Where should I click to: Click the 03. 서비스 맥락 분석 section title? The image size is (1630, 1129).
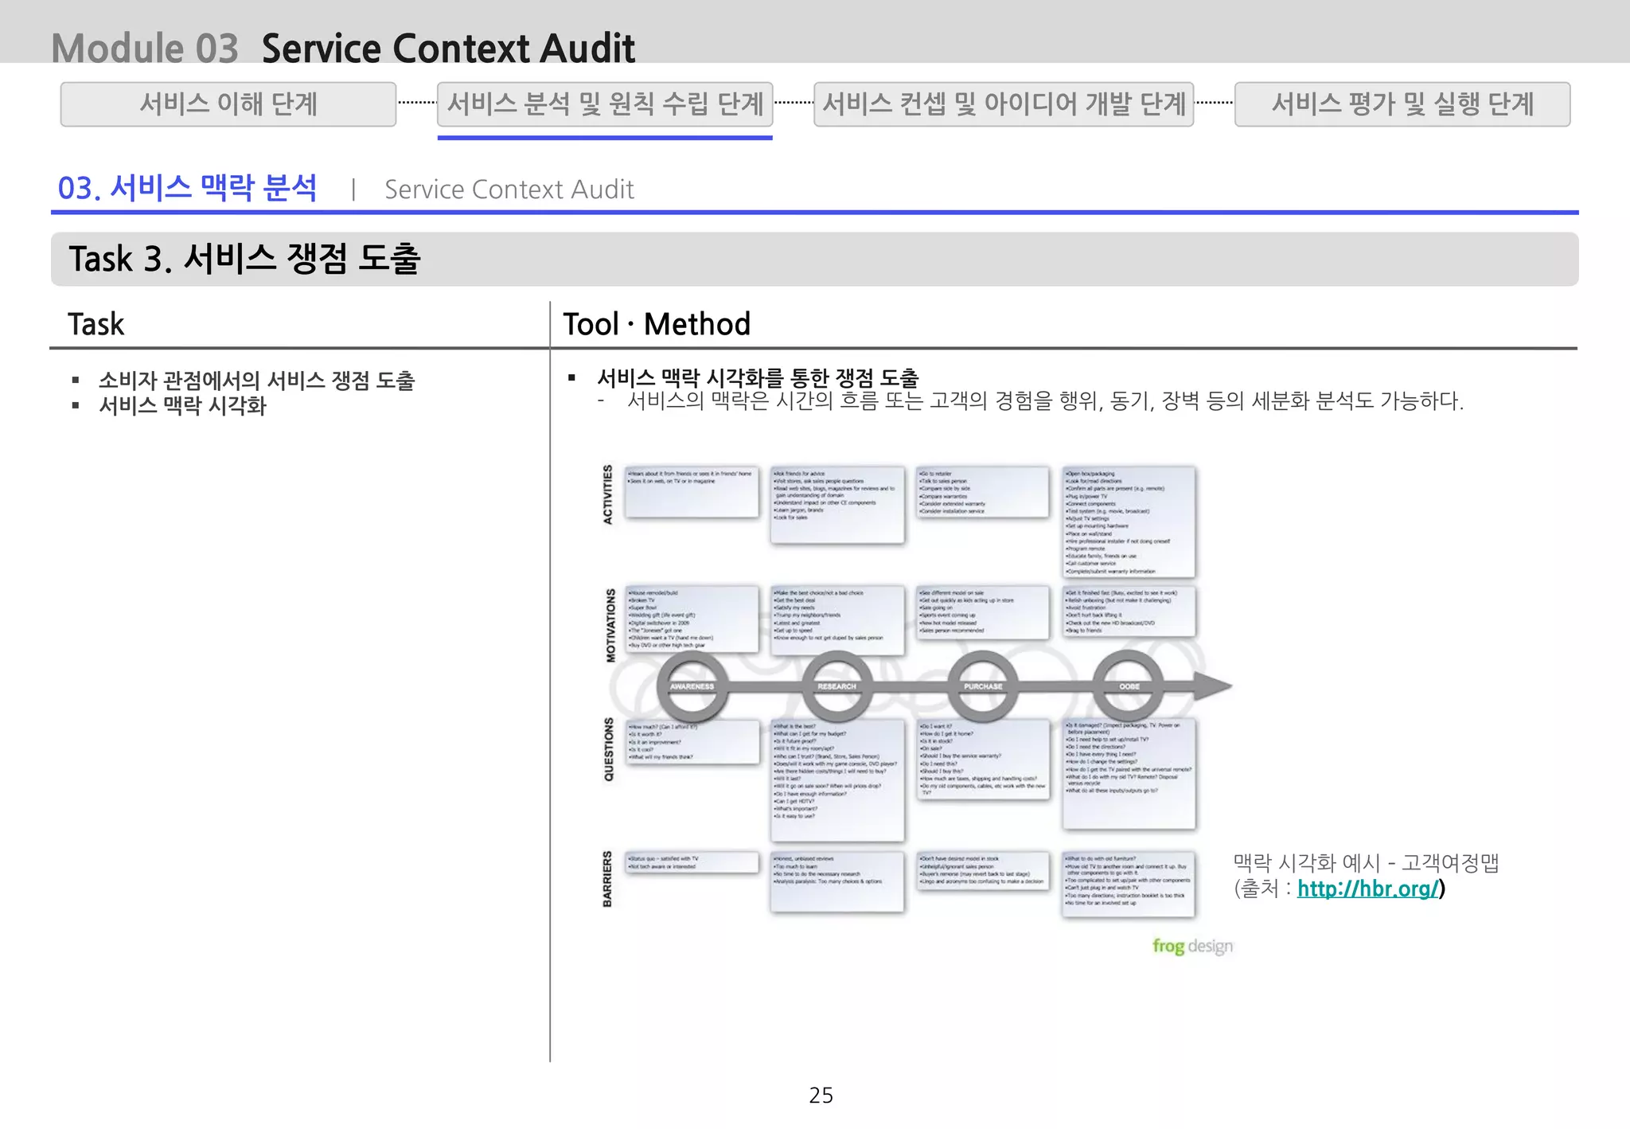click(187, 189)
